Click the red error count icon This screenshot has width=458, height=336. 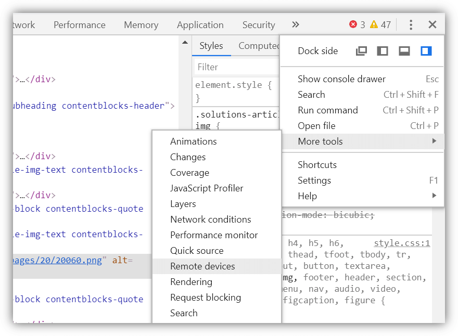click(x=353, y=24)
